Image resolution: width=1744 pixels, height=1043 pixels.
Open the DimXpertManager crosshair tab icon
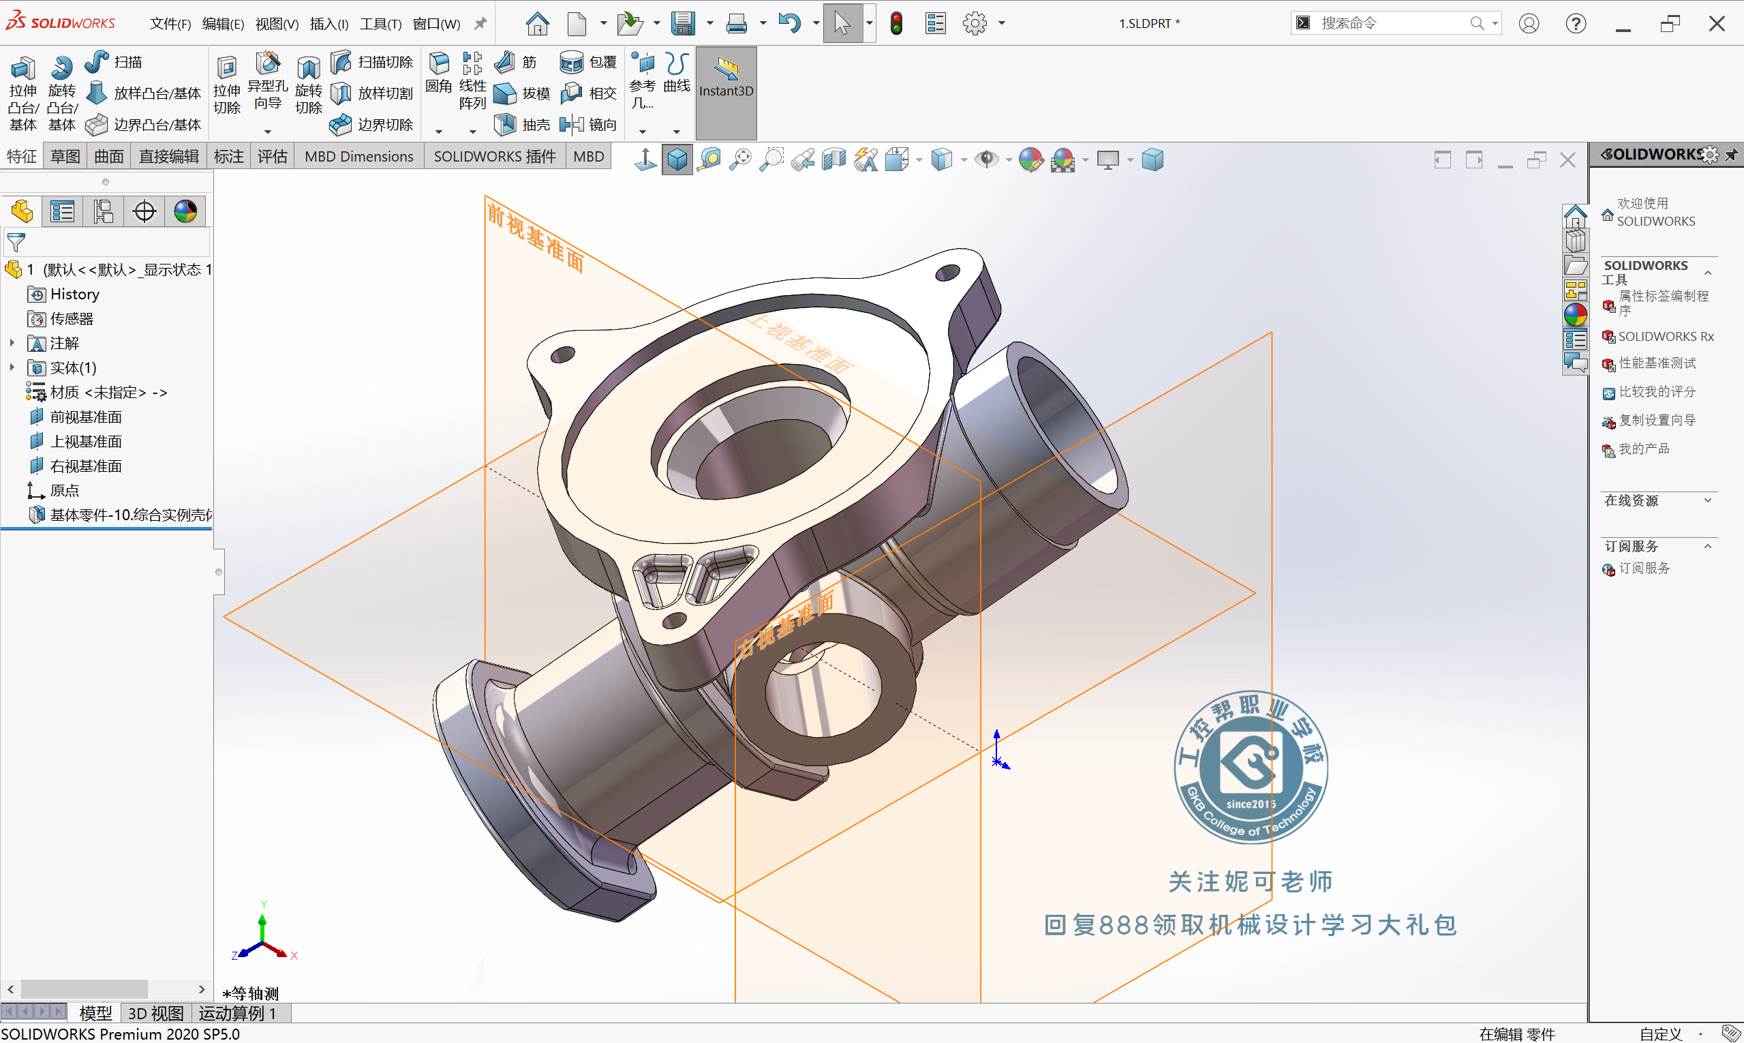coord(144,211)
